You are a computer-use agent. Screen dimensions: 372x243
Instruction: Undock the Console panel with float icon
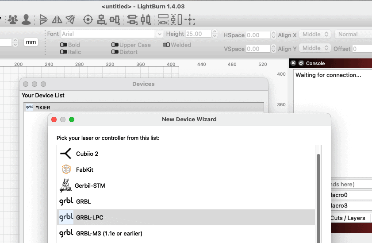tap(301, 63)
